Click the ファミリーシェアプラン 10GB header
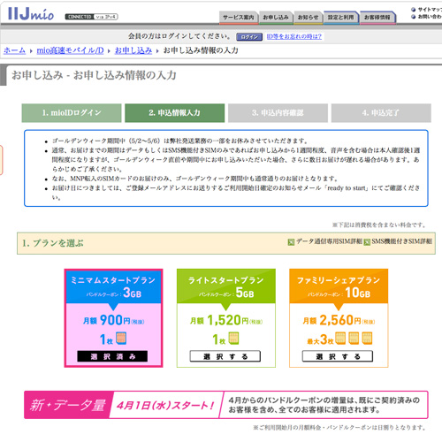Viewport: 442px width, 442px height. click(x=339, y=286)
